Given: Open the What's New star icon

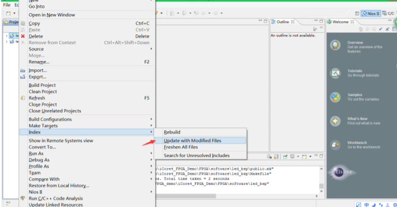Looking at the screenshot, I should [335, 121].
